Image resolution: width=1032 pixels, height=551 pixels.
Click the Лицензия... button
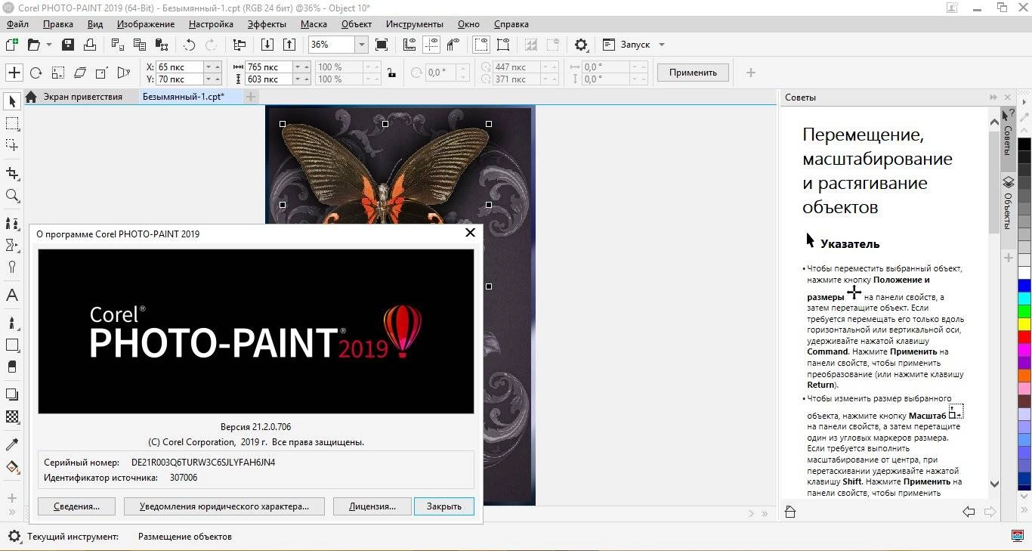[x=372, y=506]
